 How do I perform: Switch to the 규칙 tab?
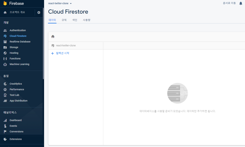[64, 20]
